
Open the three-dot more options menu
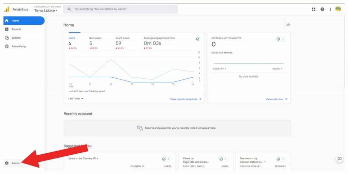click(330, 9)
